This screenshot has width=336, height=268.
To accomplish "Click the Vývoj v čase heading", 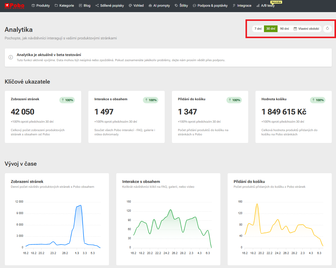I will [21, 164].
